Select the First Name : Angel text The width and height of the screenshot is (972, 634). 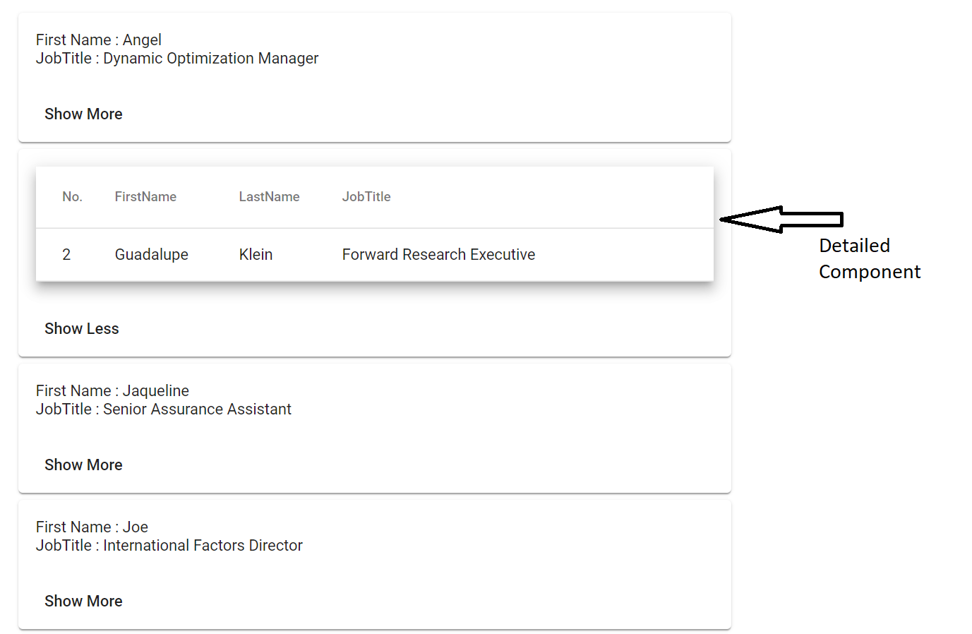(x=99, y=40)
